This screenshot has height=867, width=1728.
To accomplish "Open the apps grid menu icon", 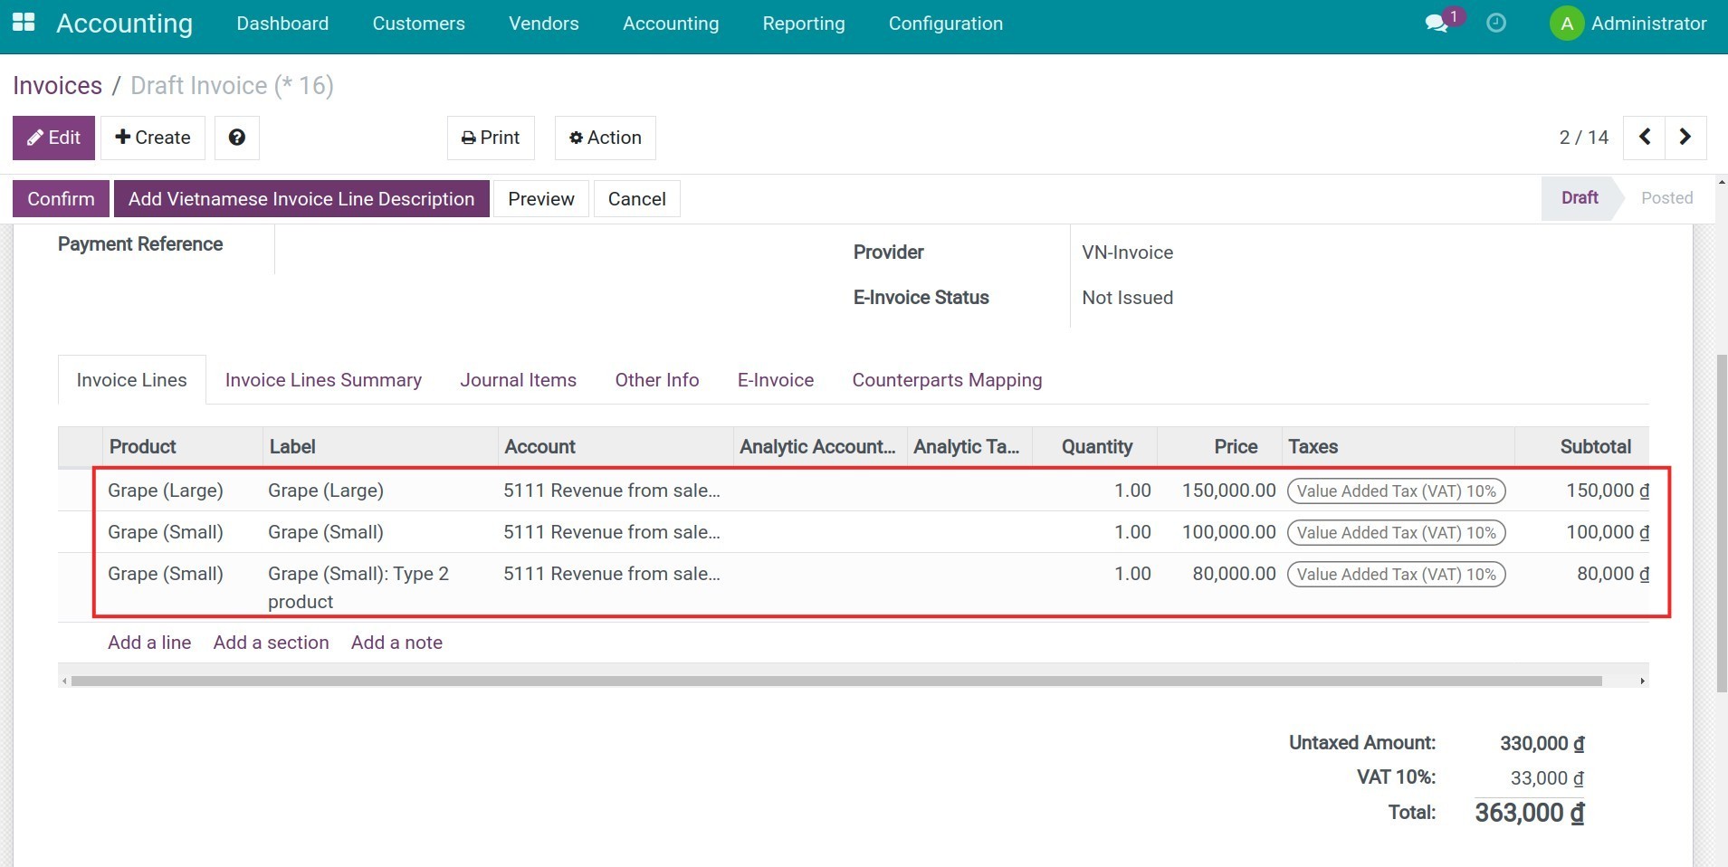I will click(x=23, y=23).
